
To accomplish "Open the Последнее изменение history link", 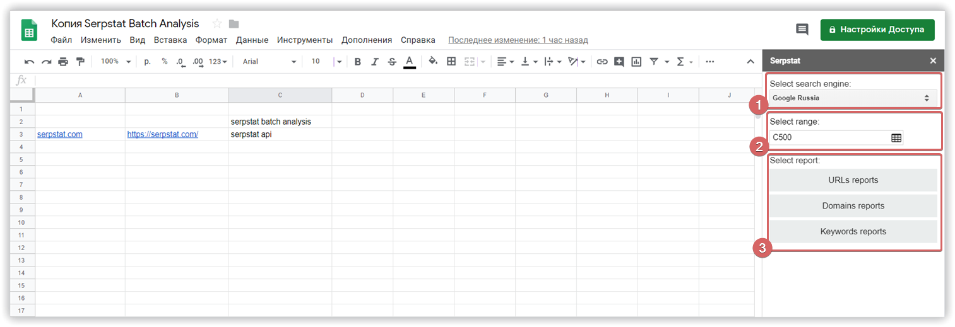I will [518, 40].
